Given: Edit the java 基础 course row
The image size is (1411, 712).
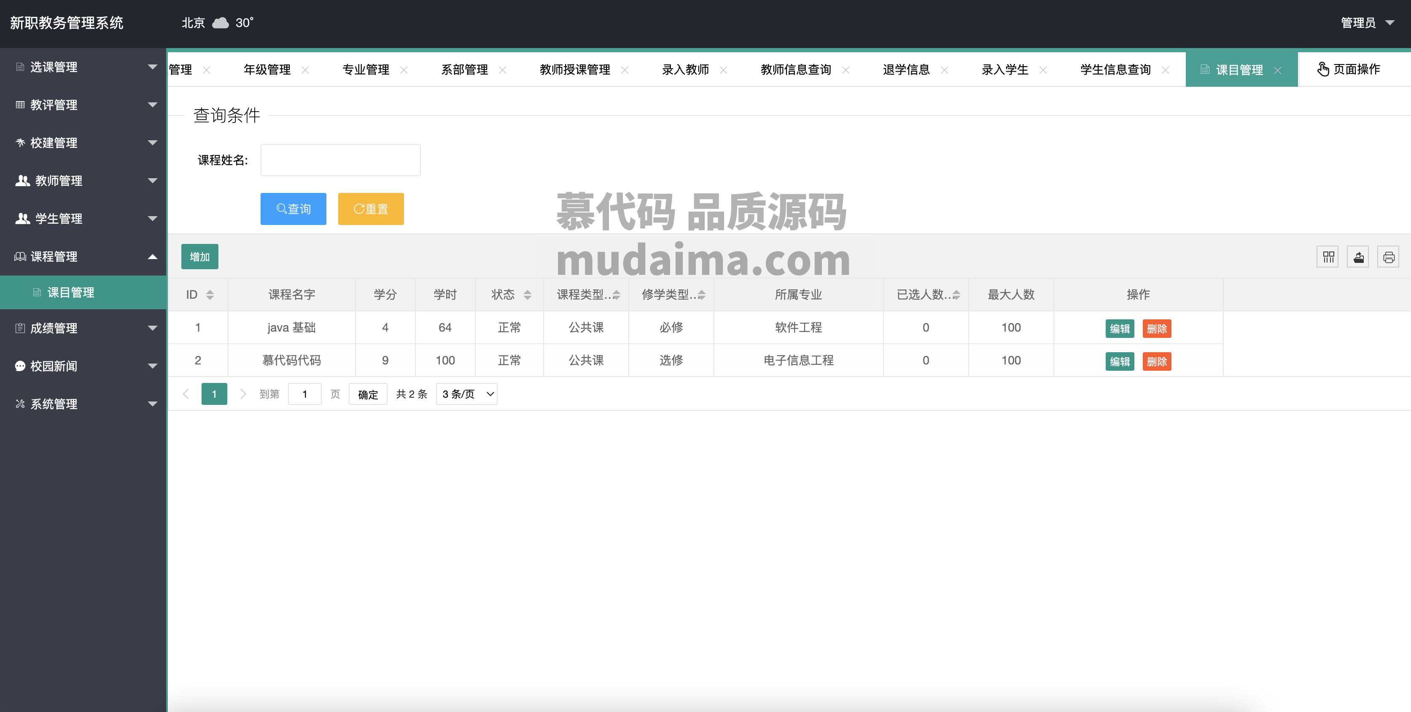Looking at the screenshot, I should (x=1120, y=329).
